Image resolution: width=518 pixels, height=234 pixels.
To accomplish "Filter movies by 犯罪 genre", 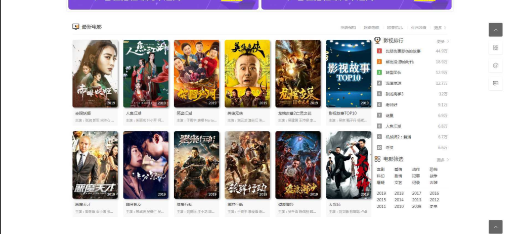I will pyautogui.click(x=416, y=176).
